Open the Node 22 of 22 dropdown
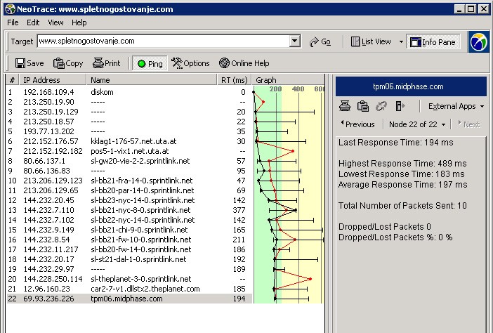The height and width of the screenshot is (333, 493). tap(417, 124)
